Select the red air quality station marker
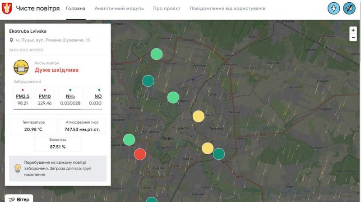The height and width of the screenshot is (202, 361). pyautogui.click(x=140, y=154)
